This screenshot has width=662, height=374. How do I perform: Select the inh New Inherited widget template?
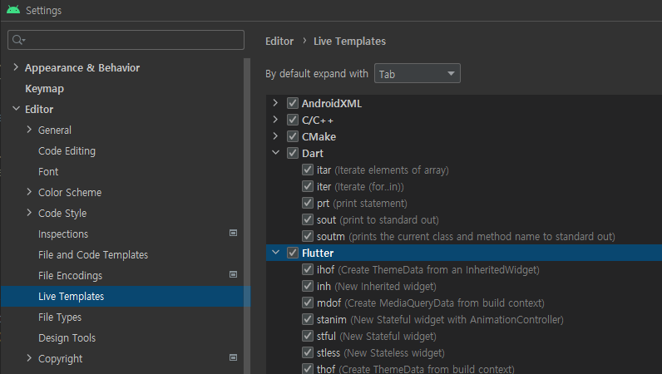(x=377, y=286)
